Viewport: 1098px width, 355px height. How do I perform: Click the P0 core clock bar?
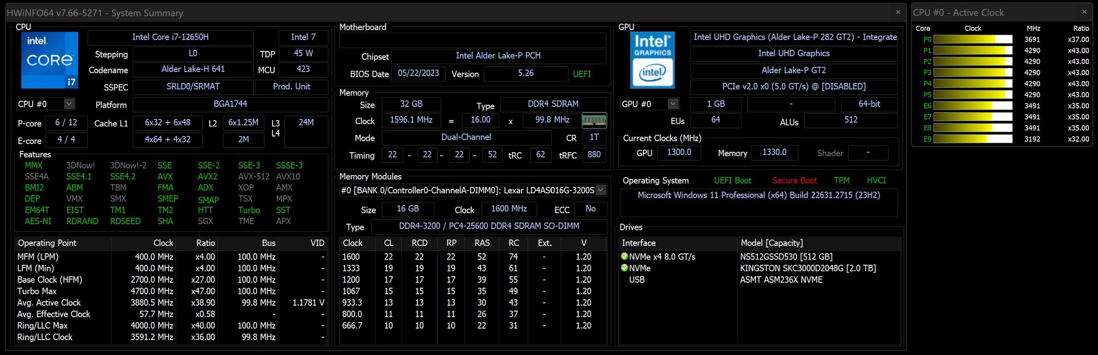coord(973,39)
